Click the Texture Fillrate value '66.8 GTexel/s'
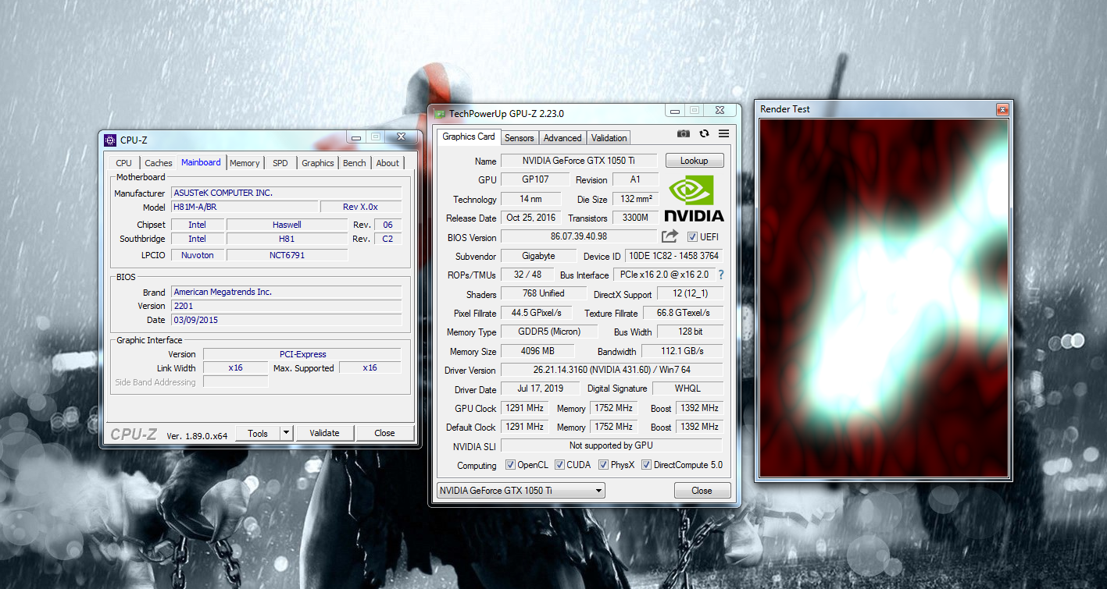The width and height of the screenshot is (1107, 589). click(683, 313)
